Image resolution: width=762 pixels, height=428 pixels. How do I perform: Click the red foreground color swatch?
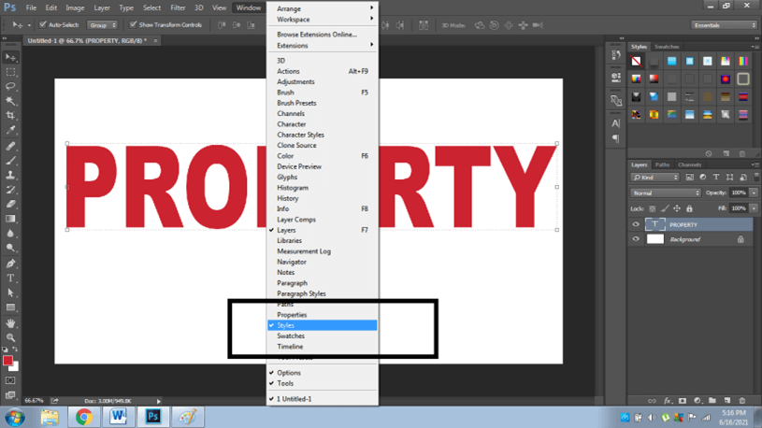click(x=7, y=361)
